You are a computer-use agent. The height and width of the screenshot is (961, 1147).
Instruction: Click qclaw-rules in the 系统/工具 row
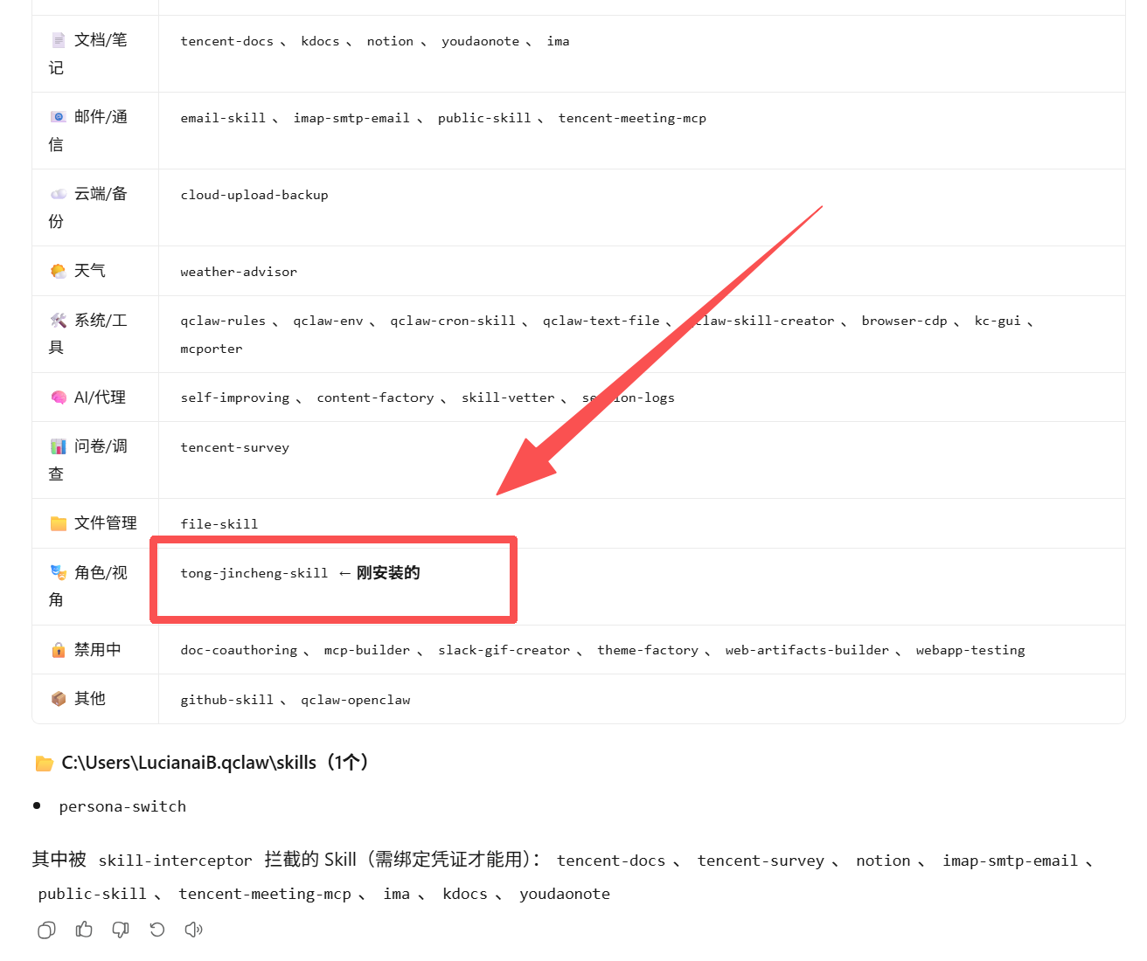pyautogui.click(x=223, y=321)
